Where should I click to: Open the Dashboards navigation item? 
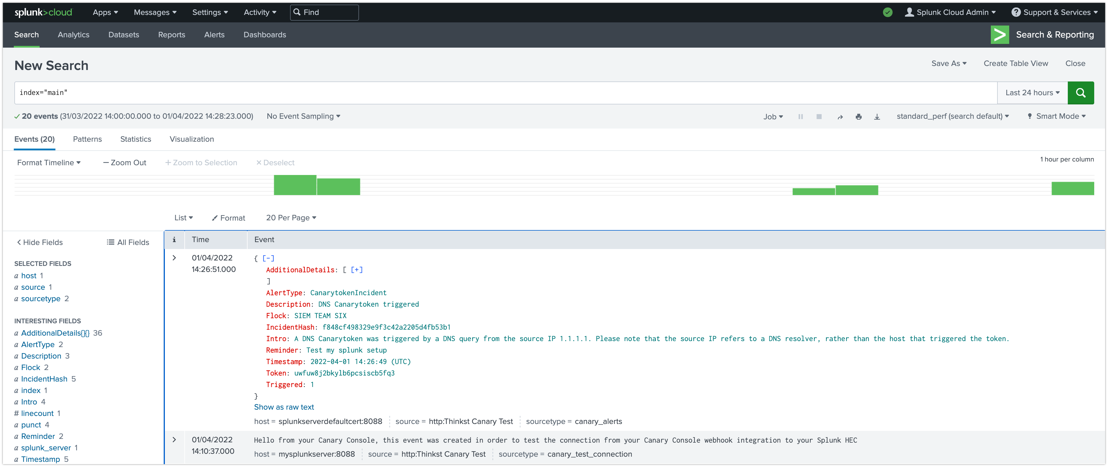click(265, 35)
